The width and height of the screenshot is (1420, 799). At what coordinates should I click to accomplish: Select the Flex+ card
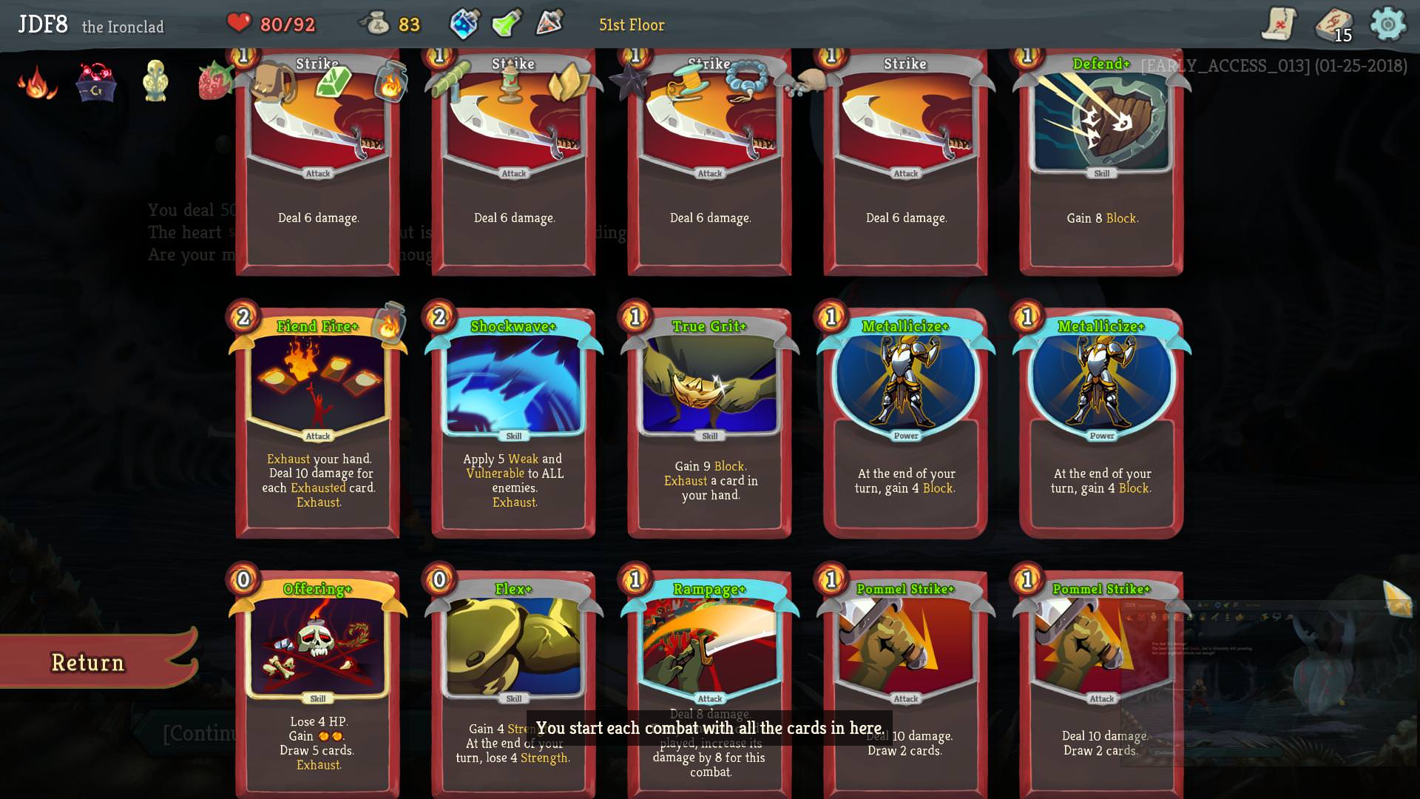click(514, 684)
